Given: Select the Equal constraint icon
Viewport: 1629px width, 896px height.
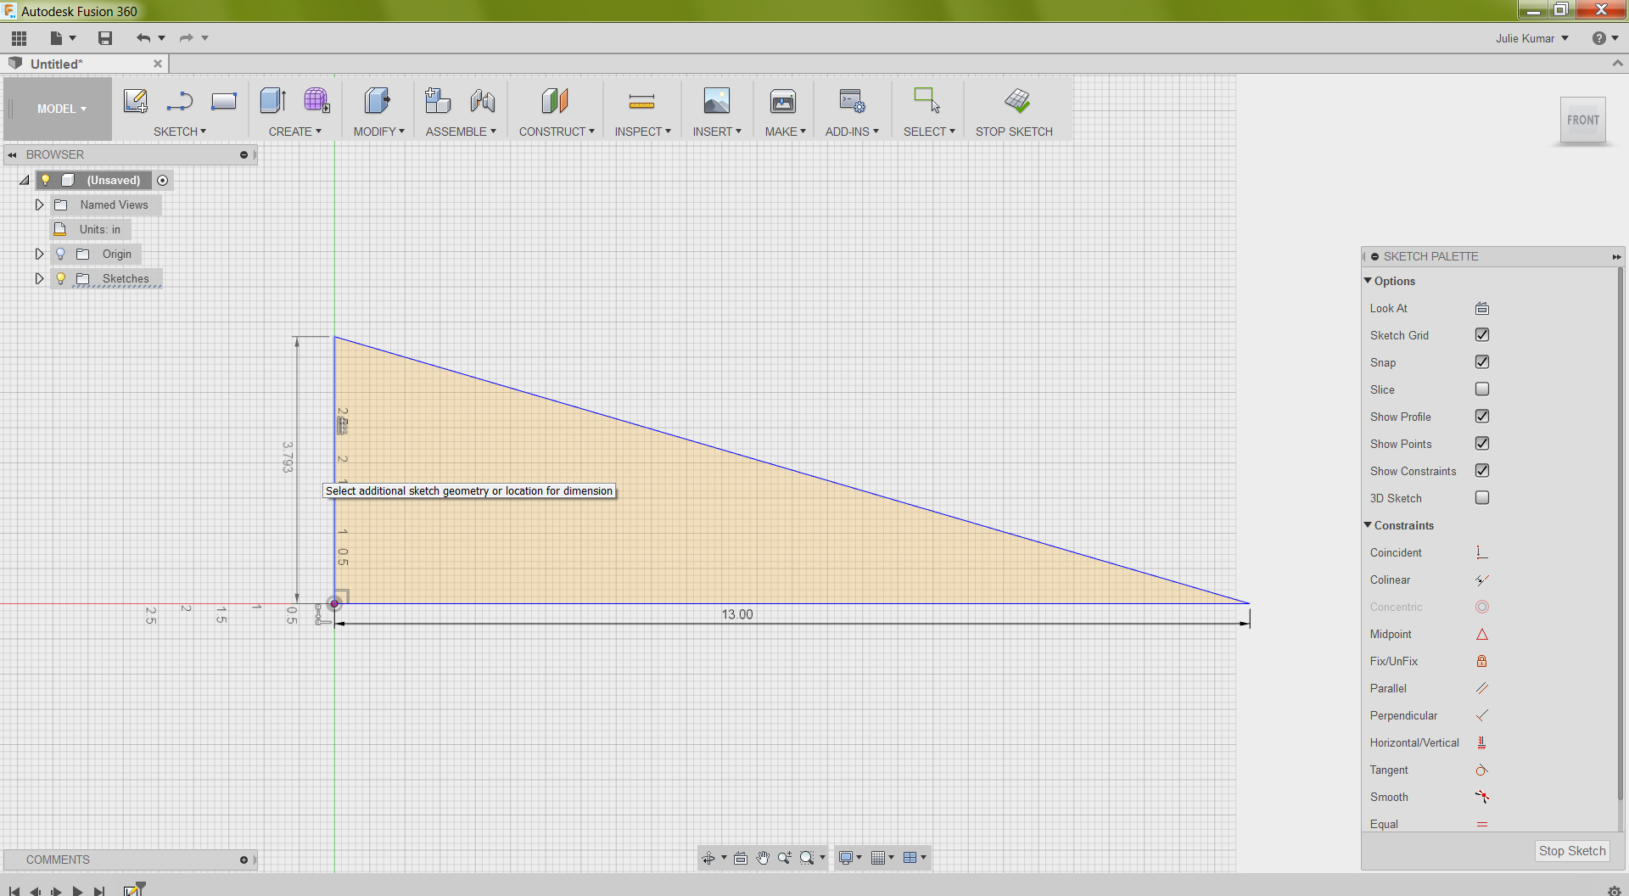Looking at the screenshot, I should click(x=1482, y=824).
